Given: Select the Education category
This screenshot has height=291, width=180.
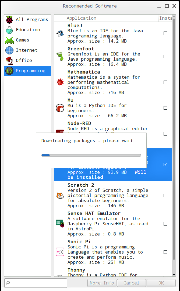Looking at the screenshot, I should click(28, 30).
